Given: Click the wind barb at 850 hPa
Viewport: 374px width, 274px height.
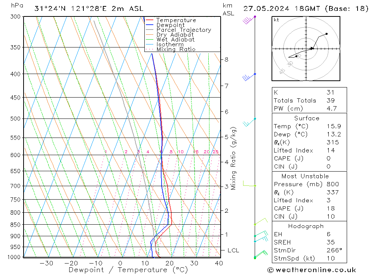Looking at the screenshot, I should [x=261, y=221].
